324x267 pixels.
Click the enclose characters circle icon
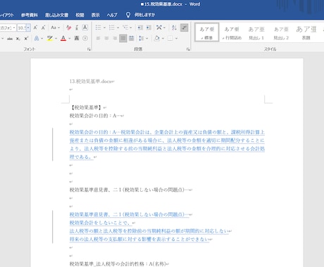[85, 38]
